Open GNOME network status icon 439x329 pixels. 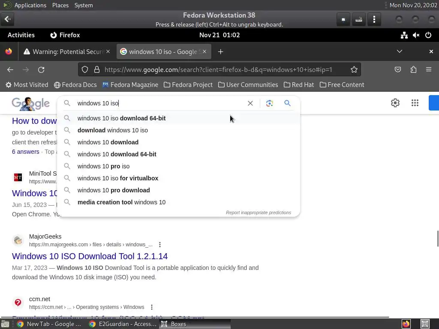[404, 35]
